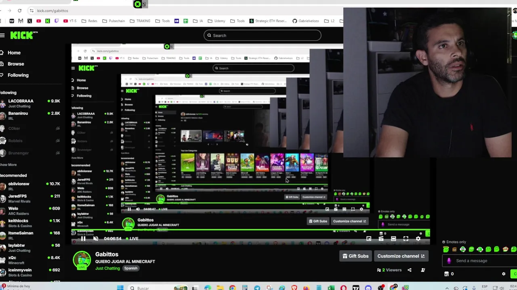Expand the Redes bookmarks folder

click(x=90, y=21)
